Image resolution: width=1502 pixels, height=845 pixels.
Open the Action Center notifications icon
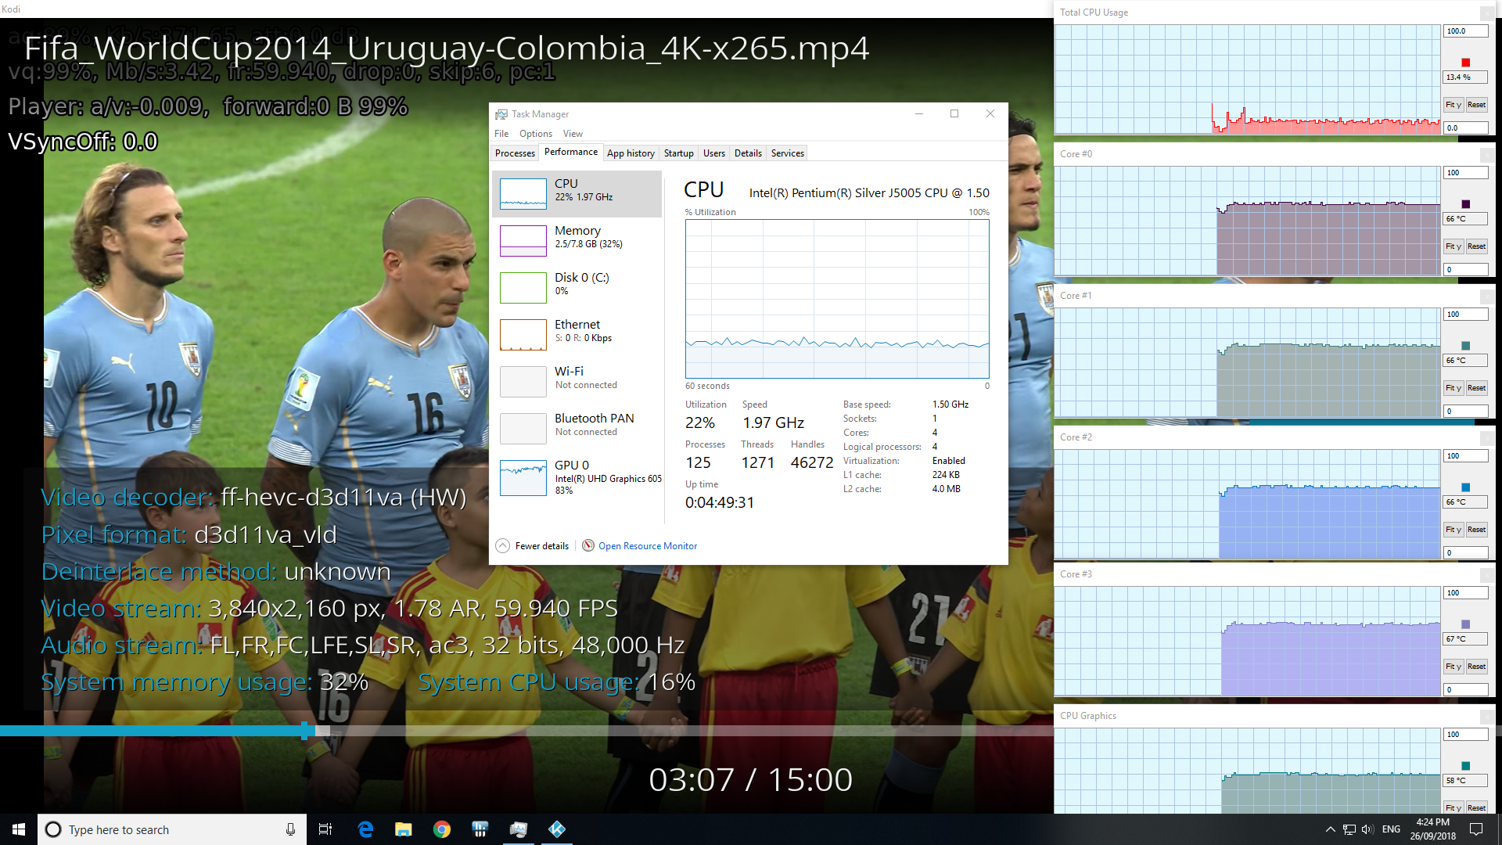click(1476, 829)
